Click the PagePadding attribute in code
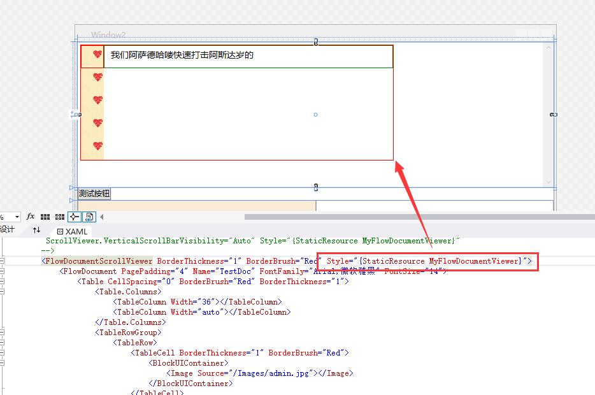Image resolution: width=595 pixels, height=395 pixels. [148, 271]
